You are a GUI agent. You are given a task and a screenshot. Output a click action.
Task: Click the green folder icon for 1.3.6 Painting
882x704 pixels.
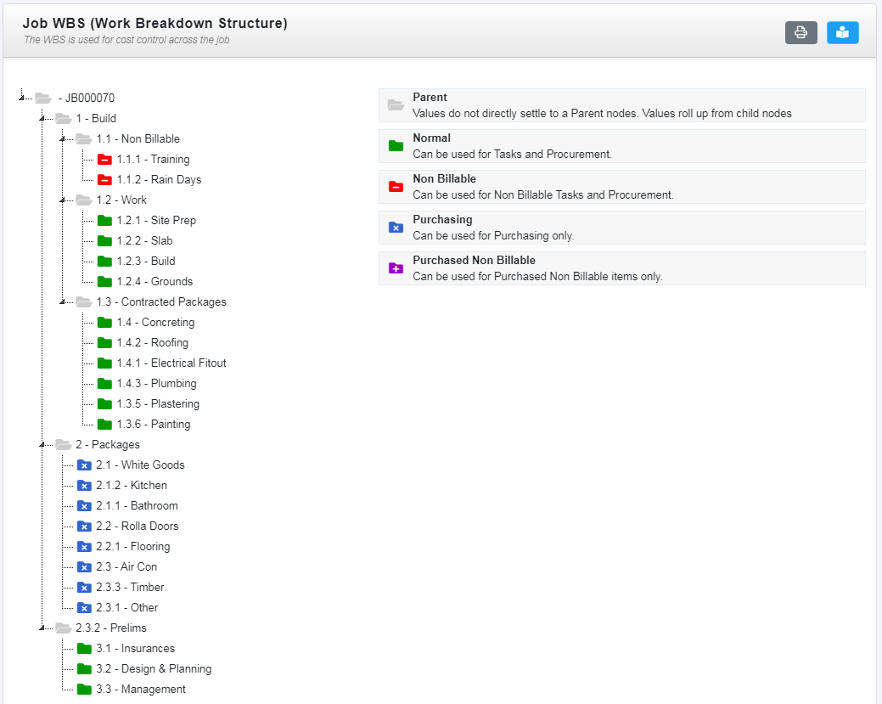(x=104, y=425)
